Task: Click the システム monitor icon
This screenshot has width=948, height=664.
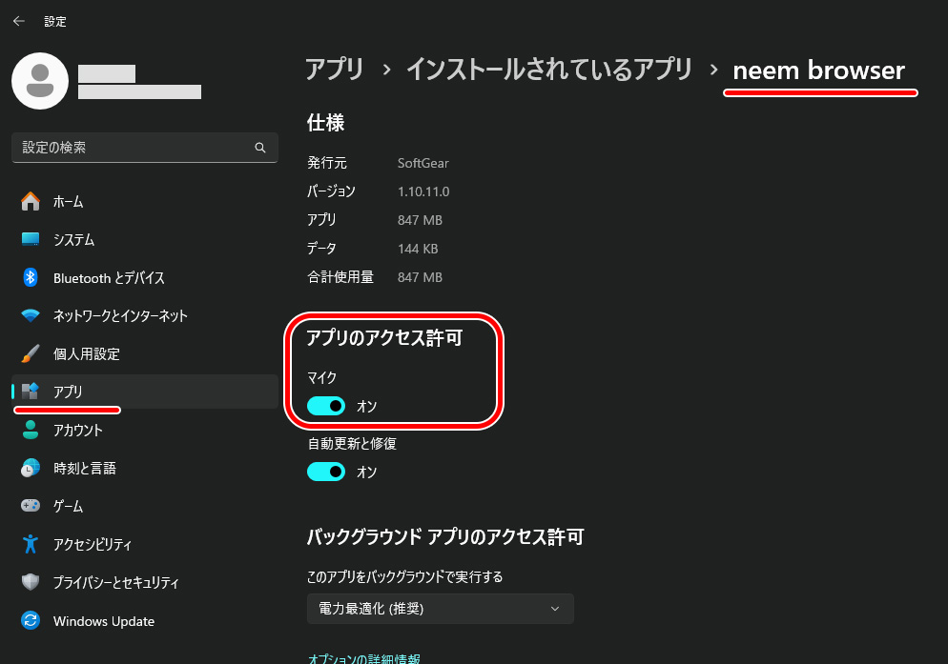Action: 31,239
